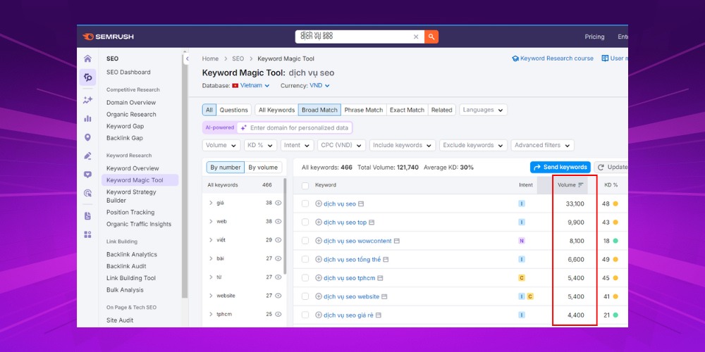The height and width of the screenshot is (352, 705).
Task: Click SERP icon after dịch vụ seo wowcontent
Action: [x=396, y=241]
